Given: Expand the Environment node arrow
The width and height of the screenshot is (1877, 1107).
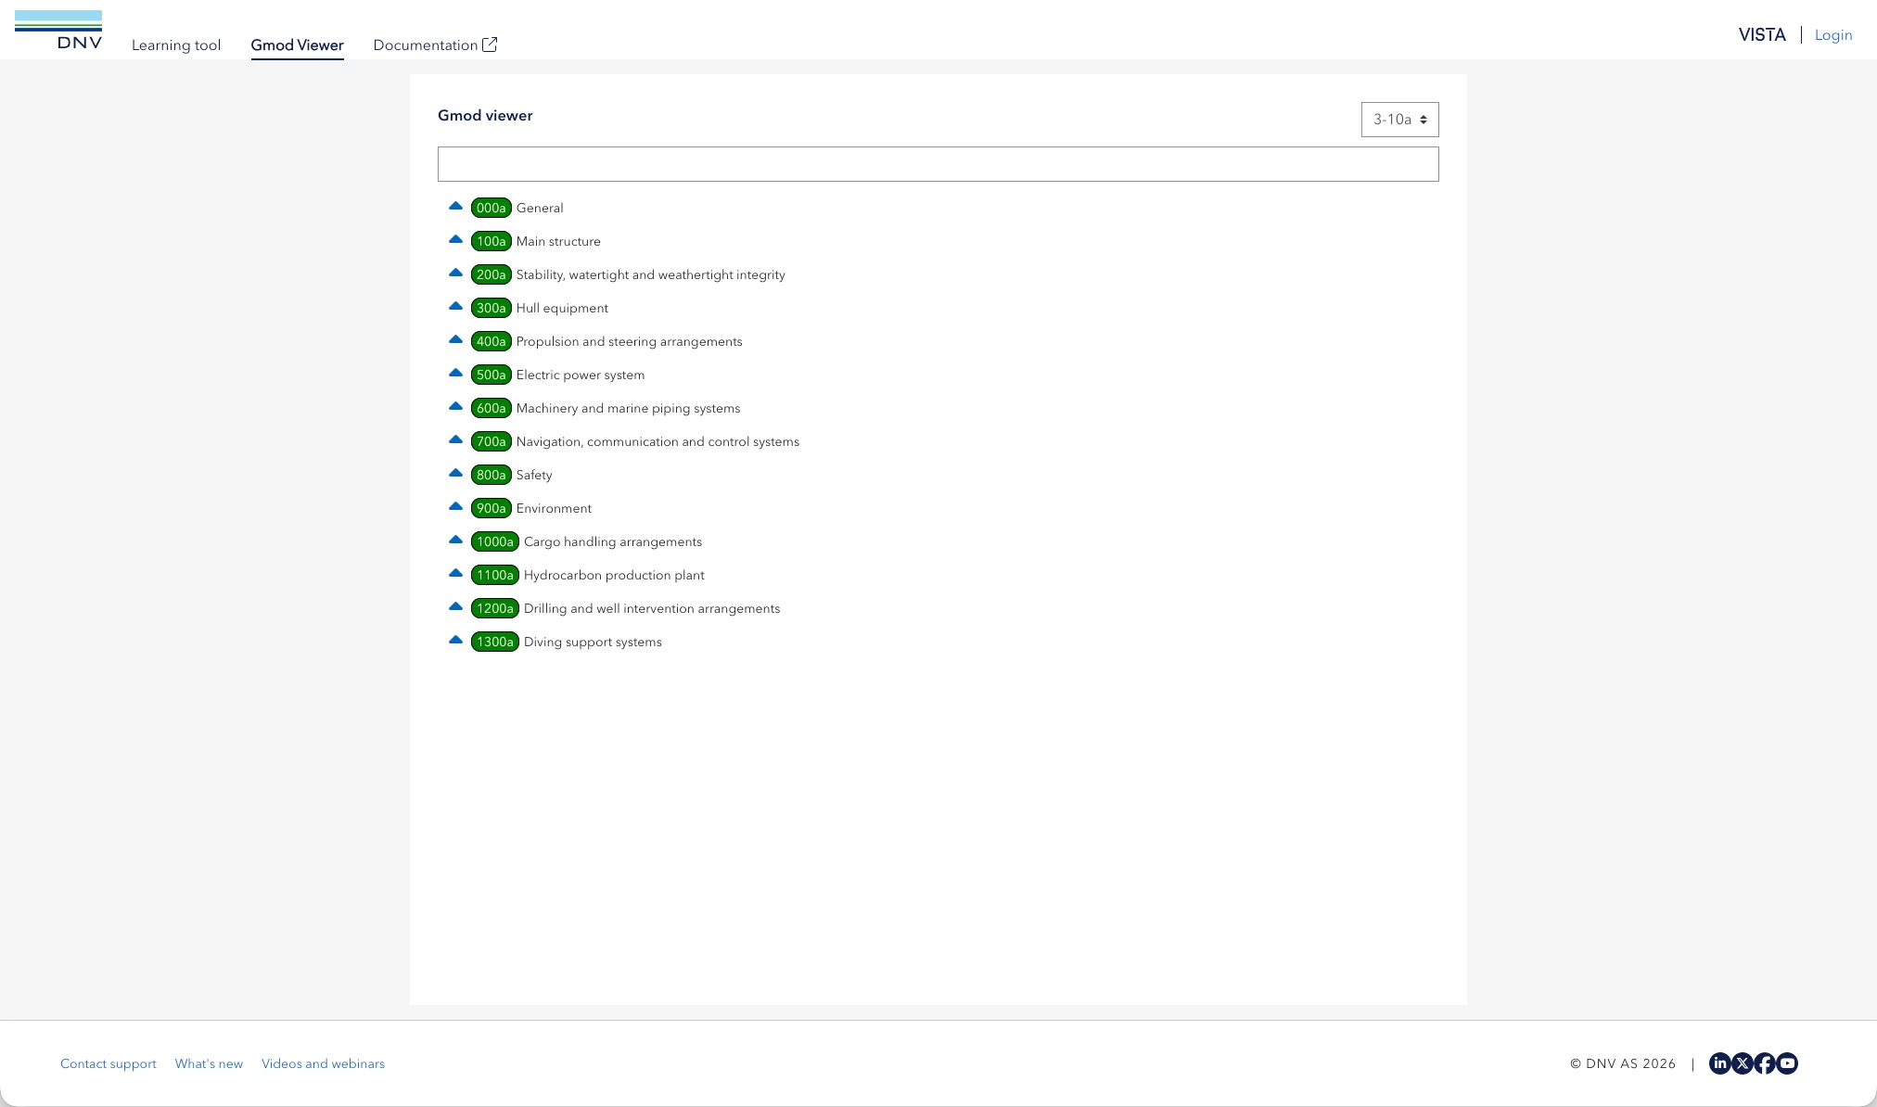Looking at the screenshot, I should tap(455, 507).
